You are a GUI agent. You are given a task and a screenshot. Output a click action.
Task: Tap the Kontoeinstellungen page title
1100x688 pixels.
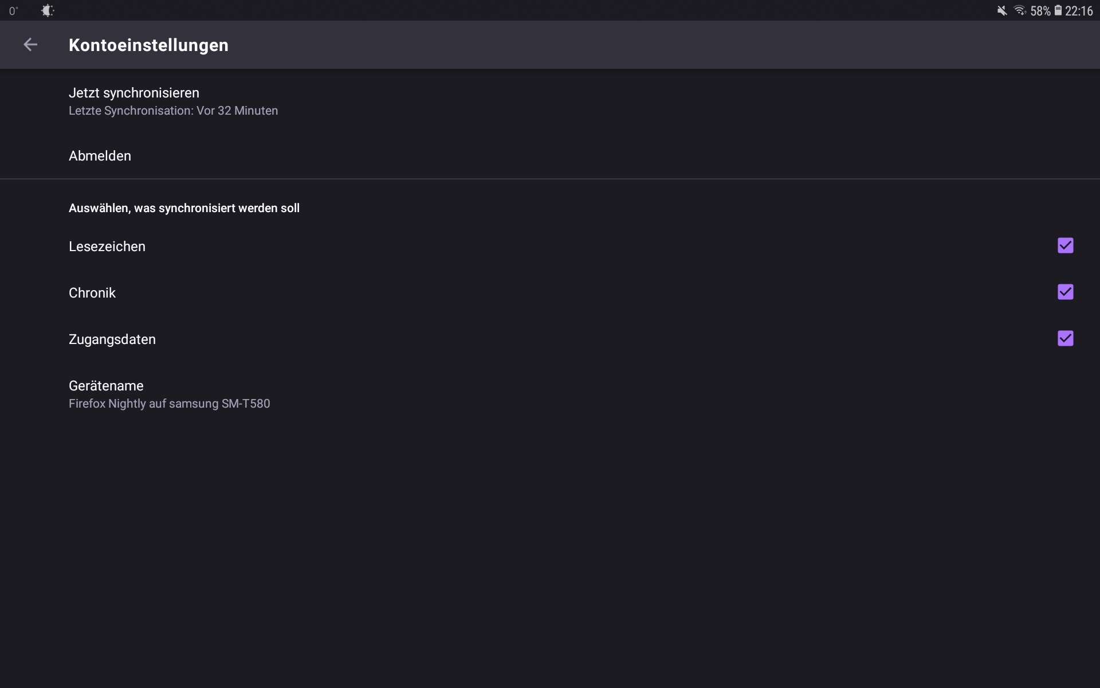[x=148, y=45]
